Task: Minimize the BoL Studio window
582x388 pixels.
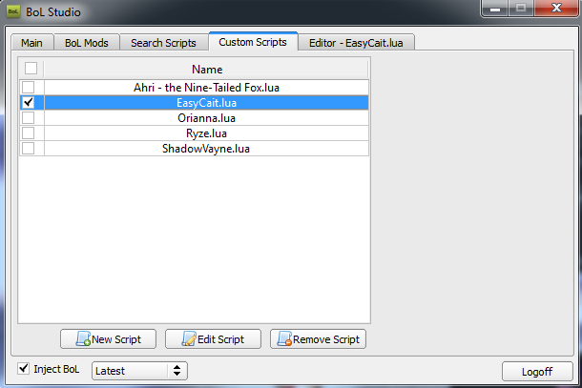Action: [x=494, y=9]
